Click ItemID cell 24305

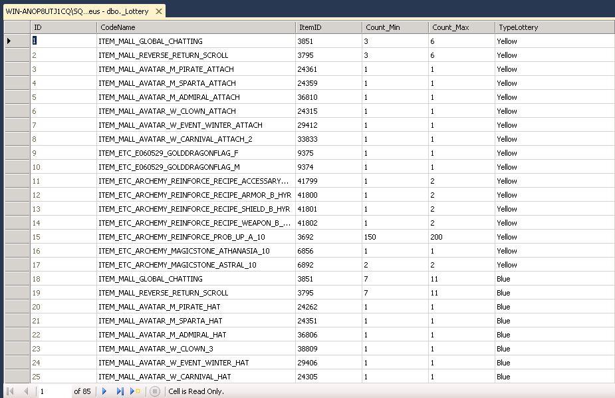328,377
